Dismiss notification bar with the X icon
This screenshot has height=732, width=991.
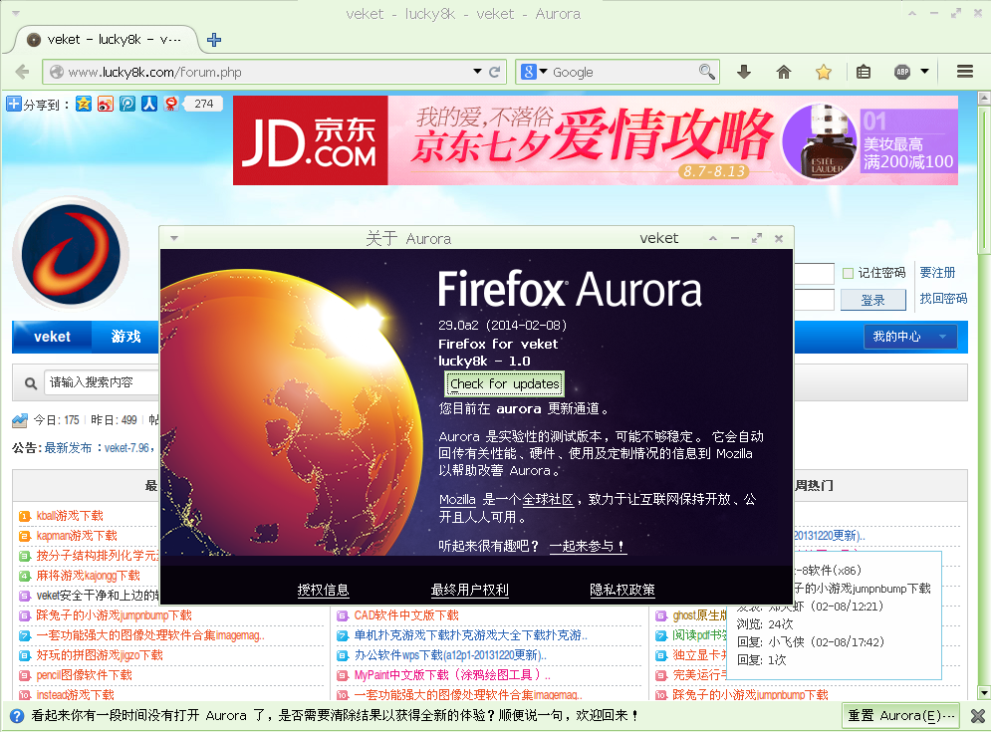pyautogui.click(x=978, y=716)
